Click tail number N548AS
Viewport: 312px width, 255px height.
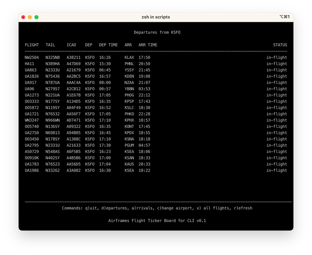point(53,152)
